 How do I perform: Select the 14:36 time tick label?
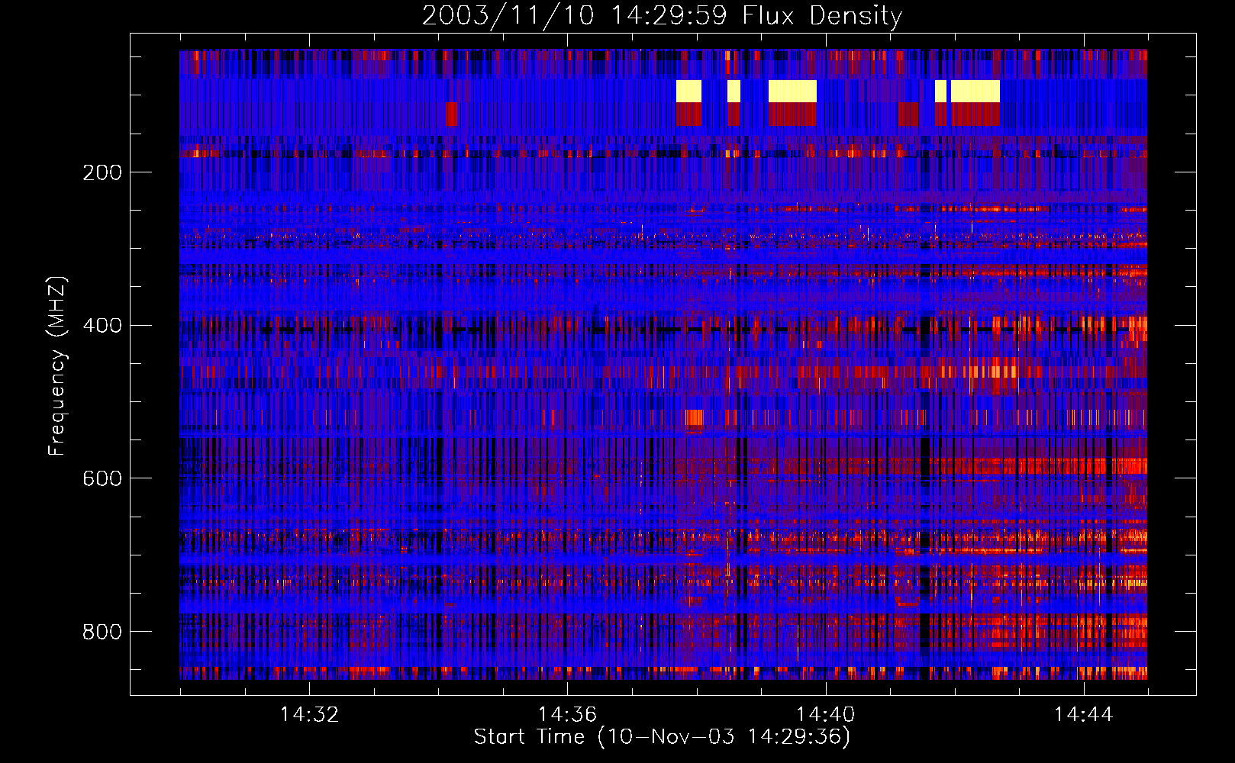pos(567,714)
